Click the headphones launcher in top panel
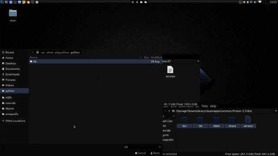278x156 pixels. pos(33,2)
